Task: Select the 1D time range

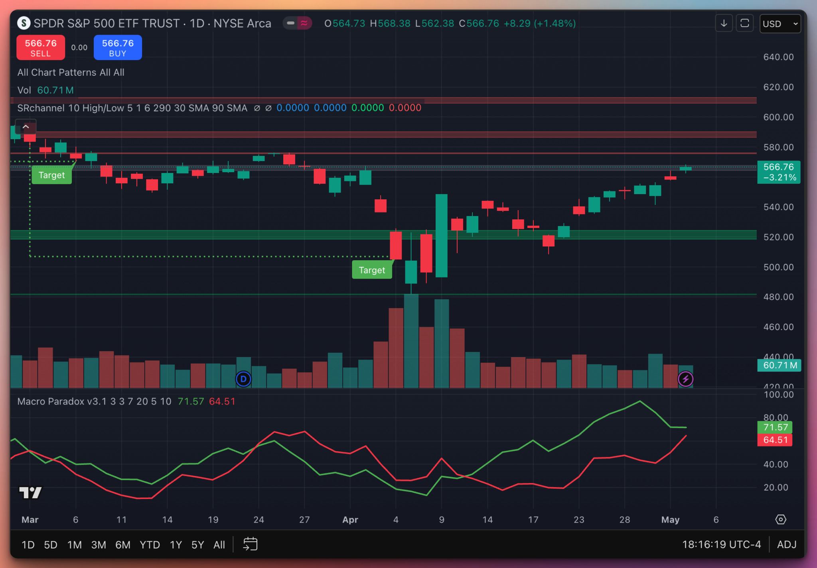Action: (x=28, y=544)
